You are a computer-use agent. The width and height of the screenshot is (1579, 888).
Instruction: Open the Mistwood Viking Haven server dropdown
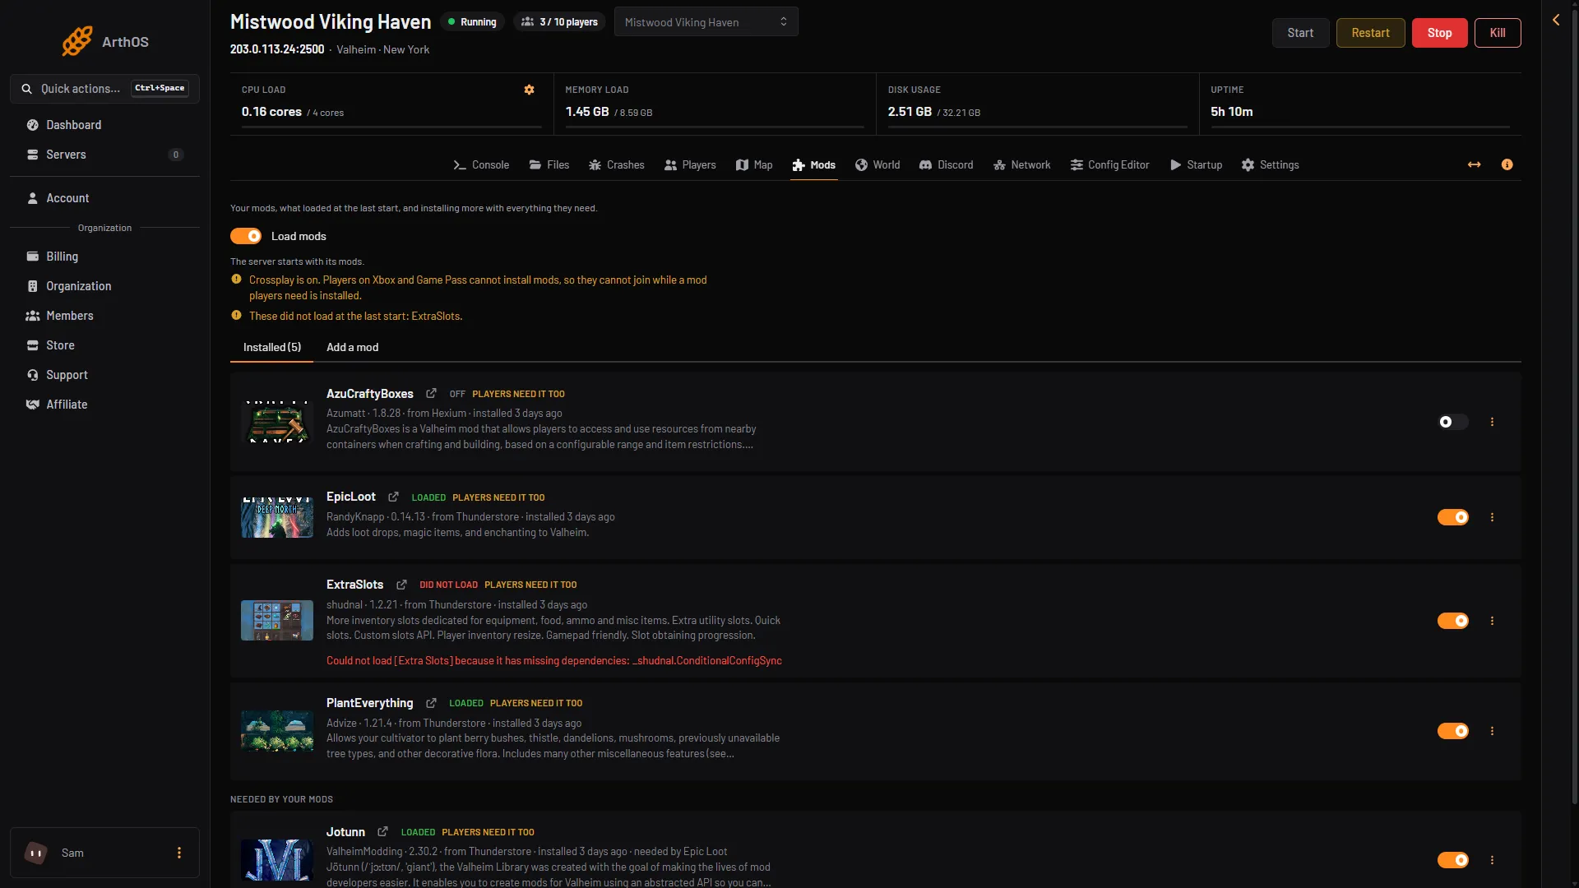click(x=706, y=22)
